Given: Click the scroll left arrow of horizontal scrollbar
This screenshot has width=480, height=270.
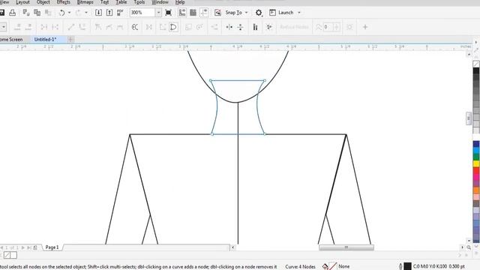Looking at the screenshot, I should (x=232, y=247).
